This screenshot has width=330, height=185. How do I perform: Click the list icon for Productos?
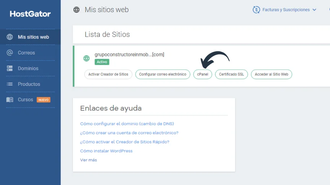click(x=10, y=84)
